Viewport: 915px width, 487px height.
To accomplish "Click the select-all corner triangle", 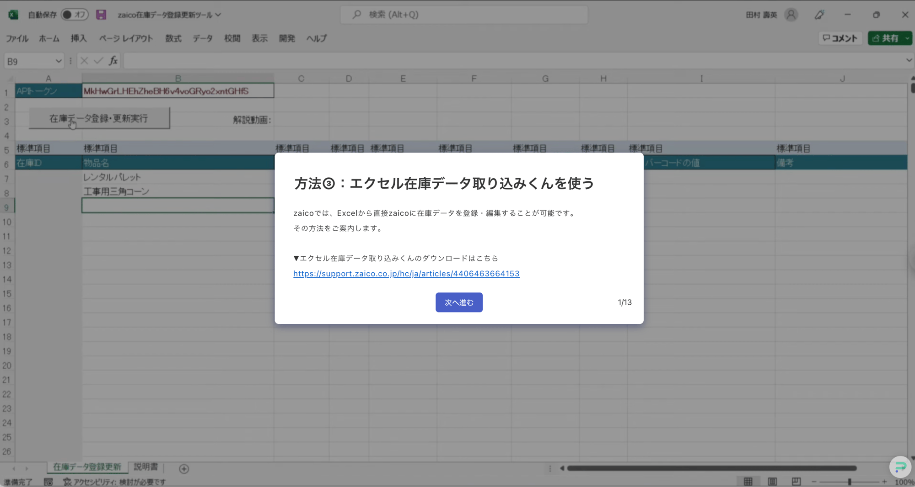I will (11, 79).
